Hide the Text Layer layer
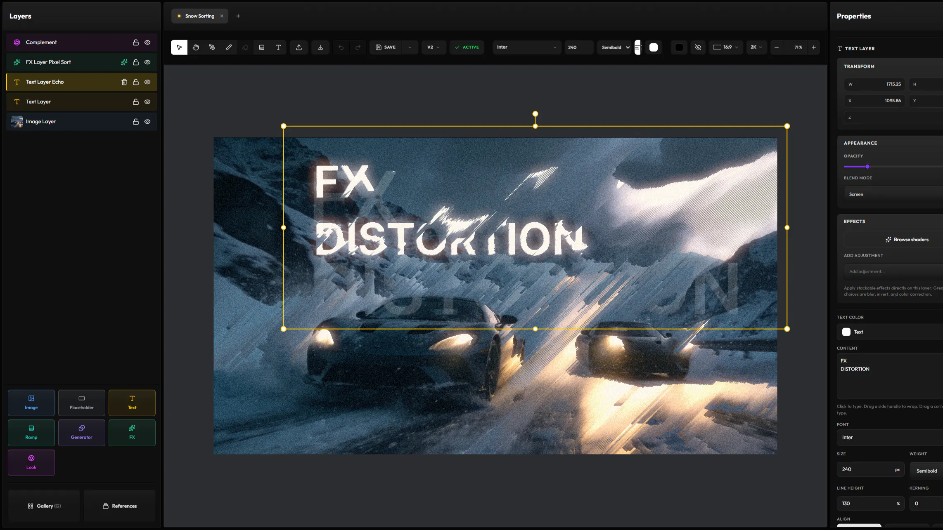 coord(147,102)
